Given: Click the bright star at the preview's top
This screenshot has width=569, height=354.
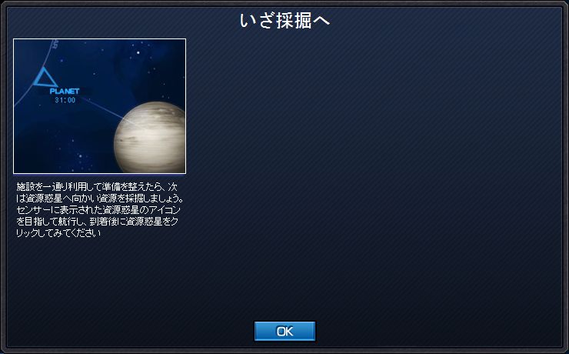Looking at the screenshot, I should [x=138, y=52].
